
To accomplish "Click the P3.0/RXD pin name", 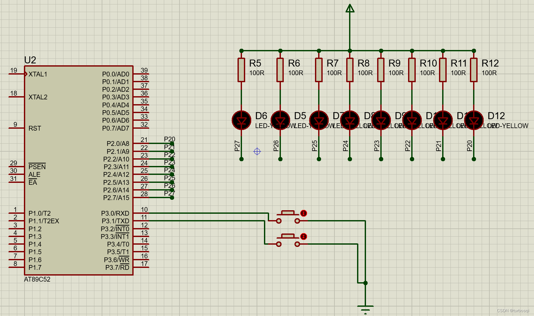I will (x=115, y=213).
